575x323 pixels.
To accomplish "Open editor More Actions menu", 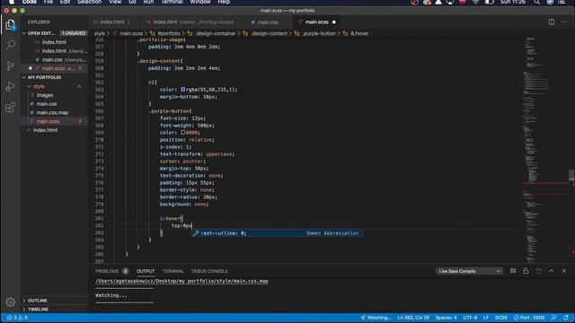I will (564, 22).
